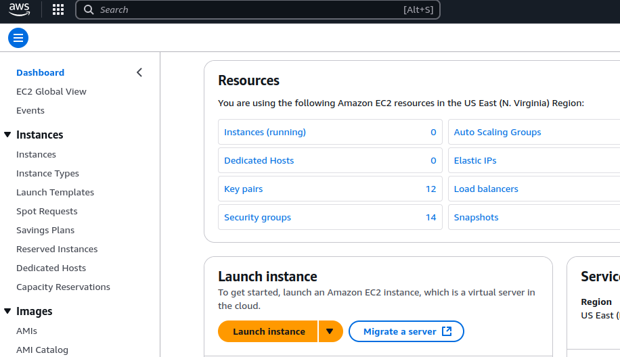This screenshot has height=357, width=620.
Task: Collapse the Images section triangle
Action: pyautogui.click(x=7, y=311)
